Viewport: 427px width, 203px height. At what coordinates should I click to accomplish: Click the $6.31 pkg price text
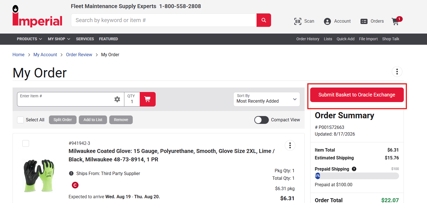tap(285, 188)
